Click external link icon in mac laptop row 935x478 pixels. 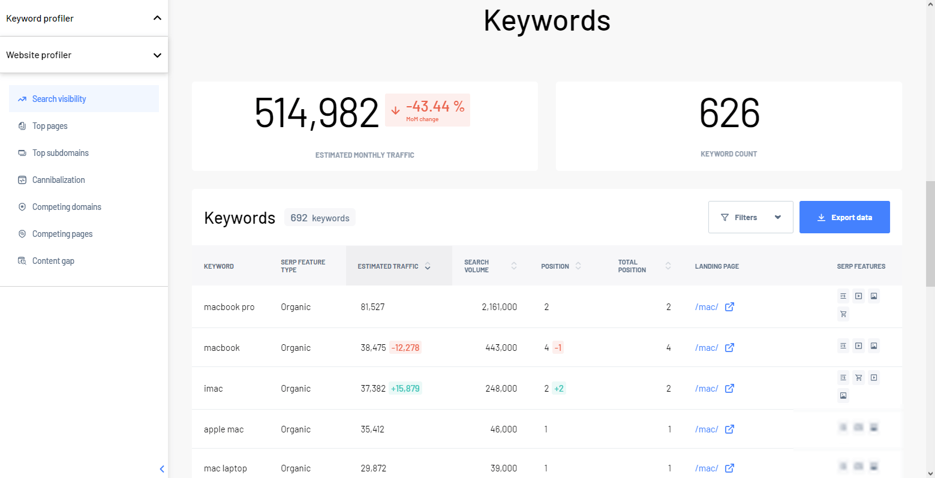729,468
